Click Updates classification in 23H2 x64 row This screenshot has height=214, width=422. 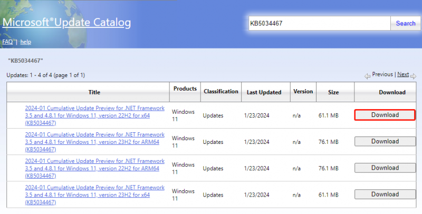[x=213, y=194]
